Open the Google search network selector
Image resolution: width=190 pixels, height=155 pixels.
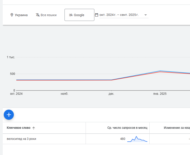pyautogui.click(x=79, y=15)
